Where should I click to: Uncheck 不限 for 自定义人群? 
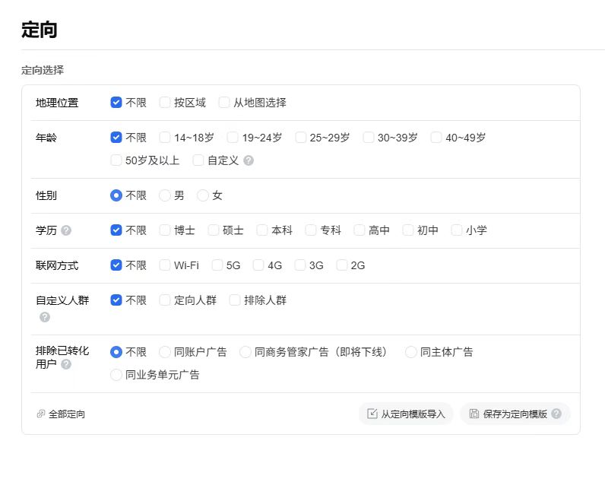[116, 300]
